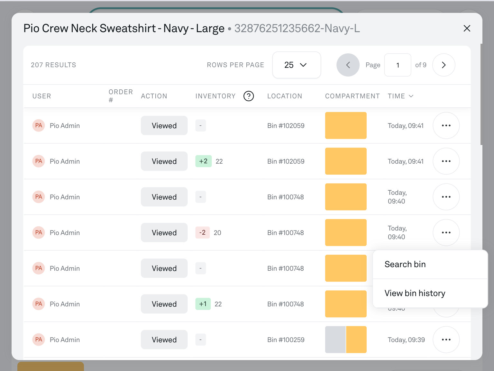This screenshot has width=494, height=371.
Task: Open more options for the -2 inventory row
Action: (x=446, y=232)
